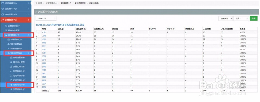Open the 北京 region link
The width and height of the screenshot is (260, 102).
[x=44, y=39]
